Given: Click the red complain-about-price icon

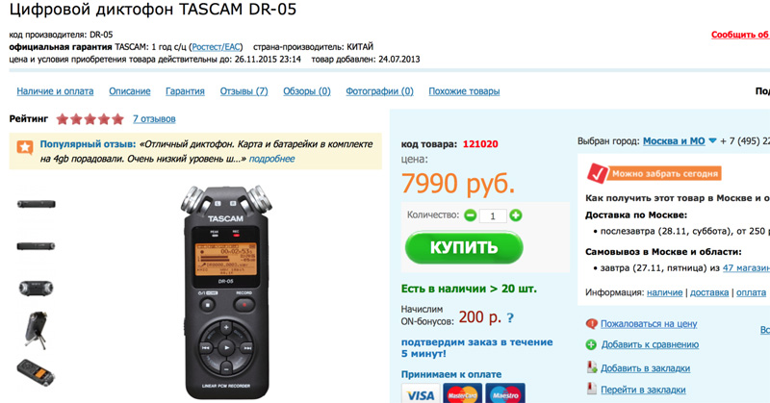Looking at the screenshot, I should [591, 324].
